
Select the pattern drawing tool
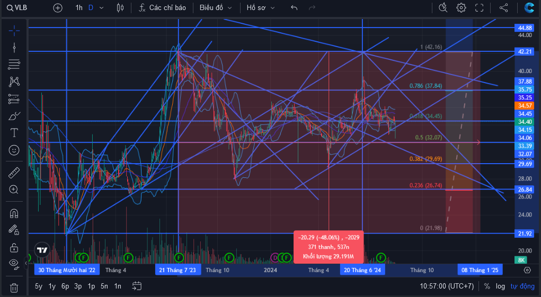click(x=14, y=82)
